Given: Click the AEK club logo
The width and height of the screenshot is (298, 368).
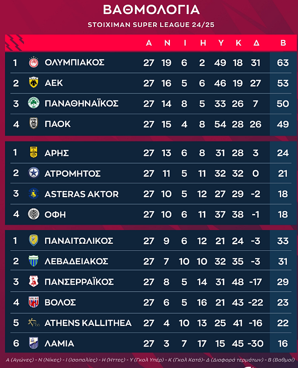Looking at the screenshot, I should click(x=34, y=82).
